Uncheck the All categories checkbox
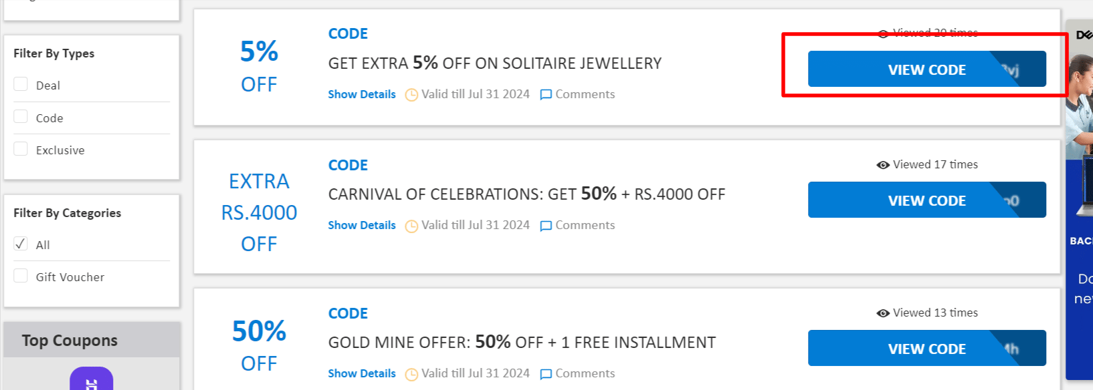The image size is (1093, 390). coord(21,244)
